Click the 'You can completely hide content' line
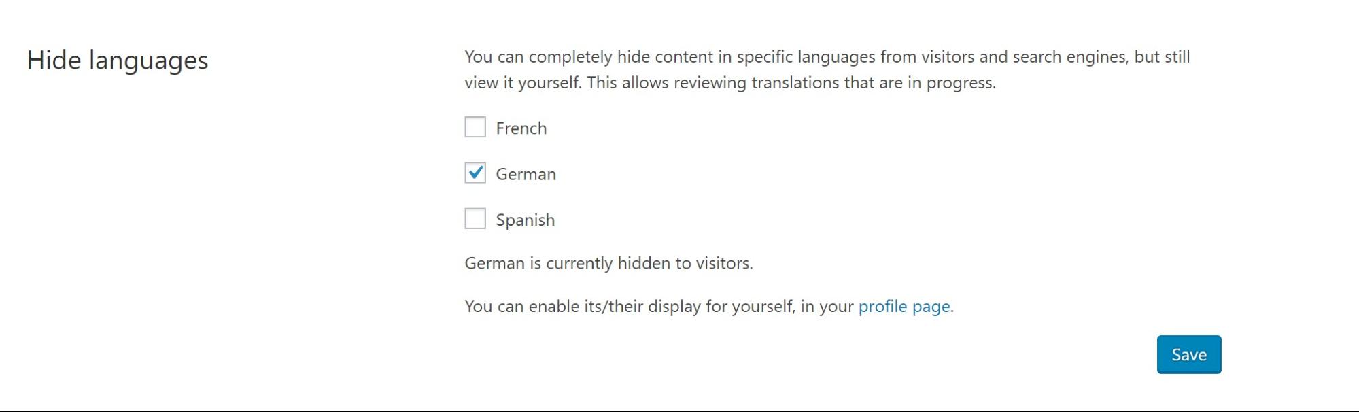The image size is (1359, 412). (x=827, y=56)
